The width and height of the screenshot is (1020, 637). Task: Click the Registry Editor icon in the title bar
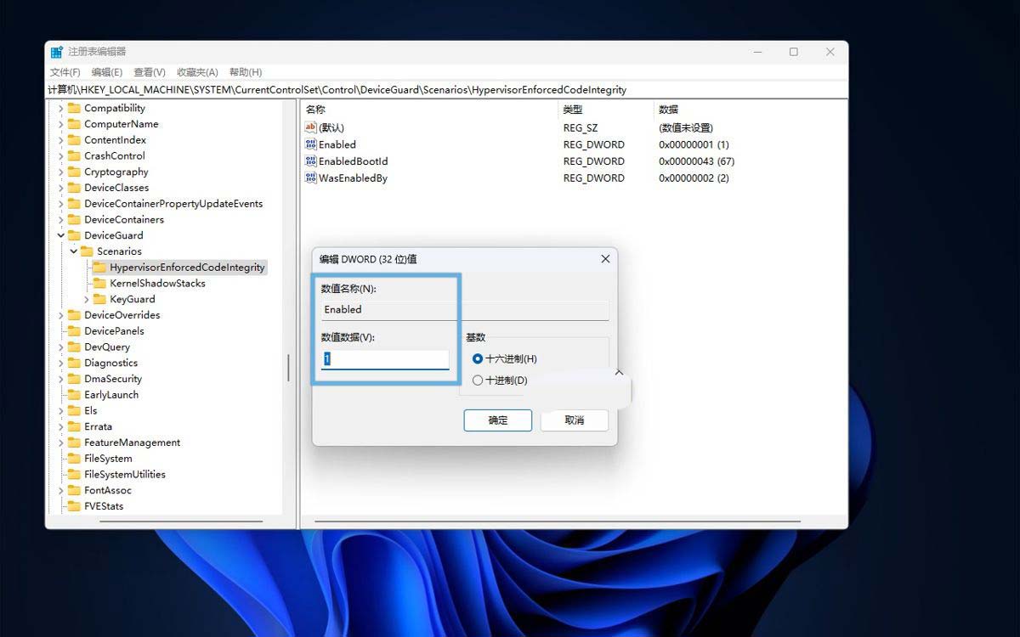point(56,51)
